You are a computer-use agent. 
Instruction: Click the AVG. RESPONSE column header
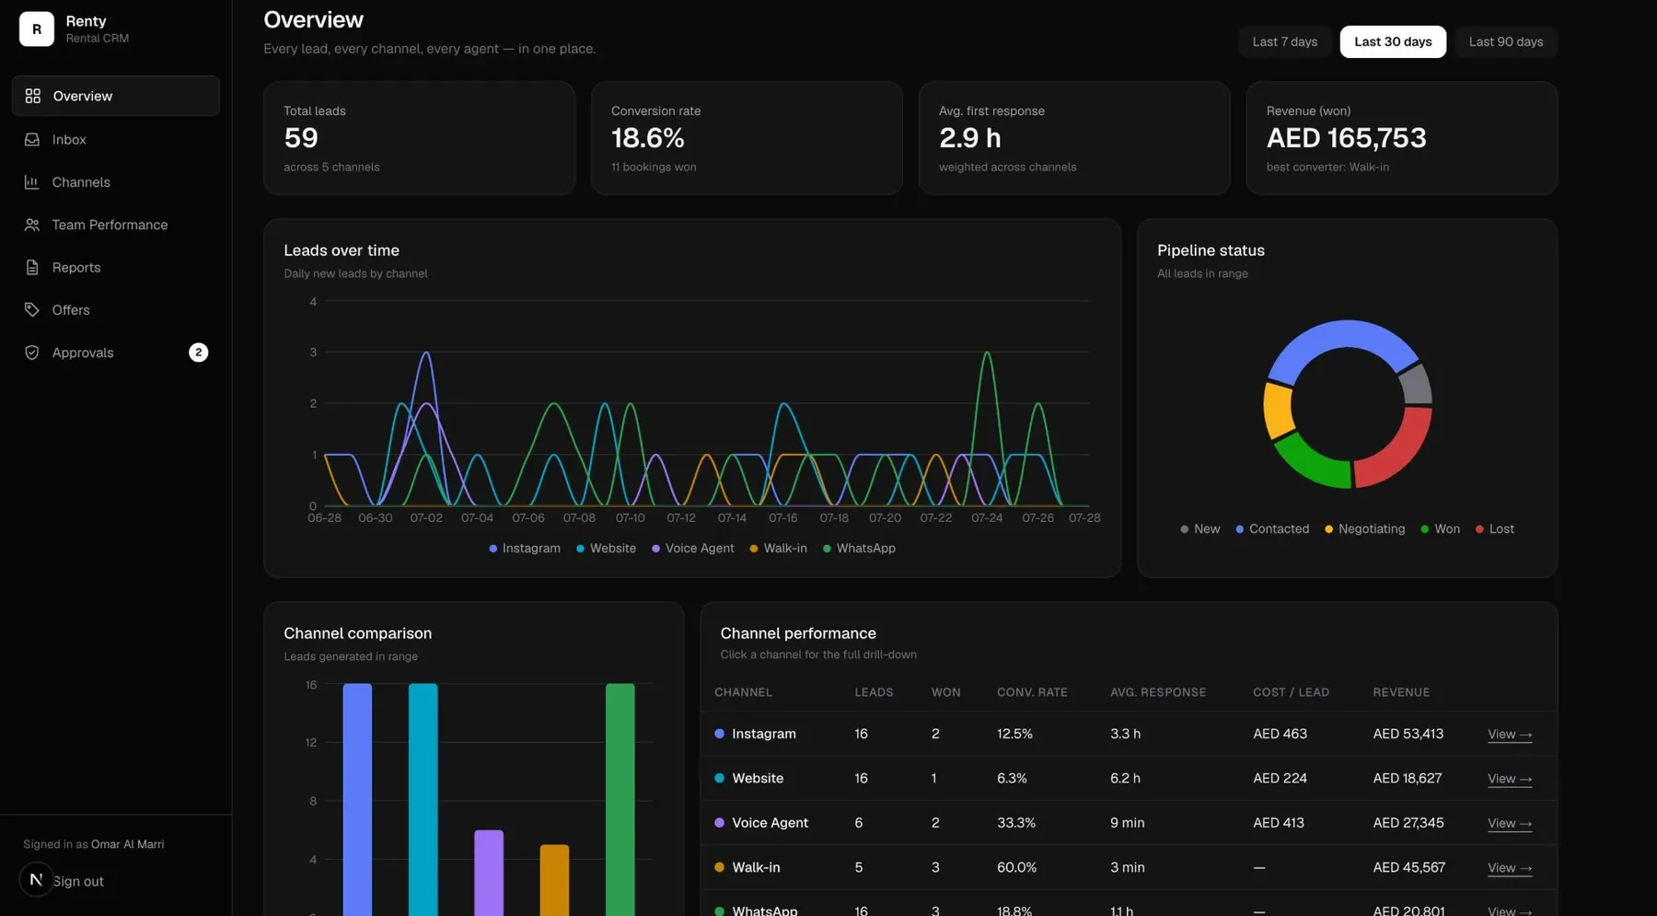1158,692
